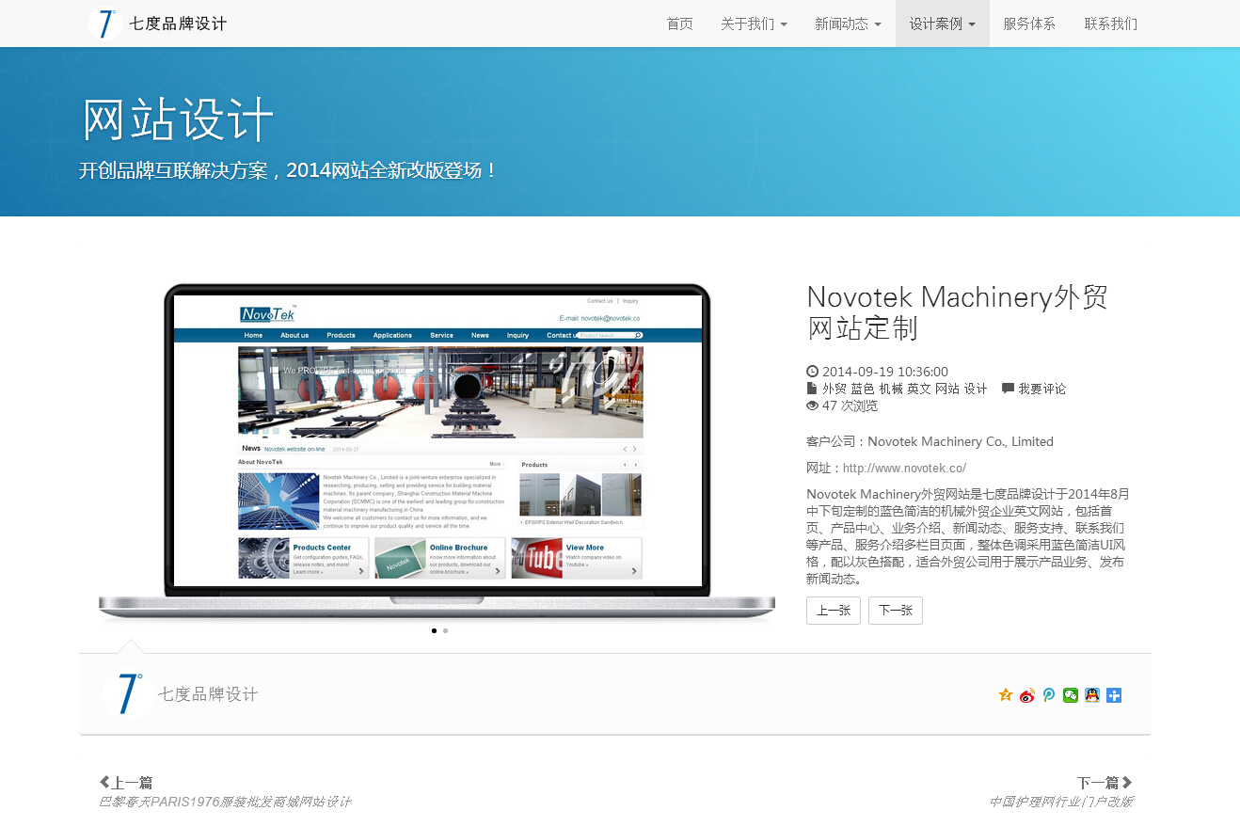Click the 七度品牌设计 logo in header
This screenshot has width=1240, height=827.
click(157, 24)
